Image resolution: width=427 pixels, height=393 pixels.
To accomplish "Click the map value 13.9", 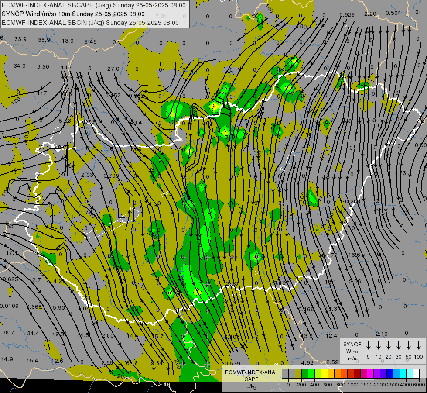I will click(68, 41).
